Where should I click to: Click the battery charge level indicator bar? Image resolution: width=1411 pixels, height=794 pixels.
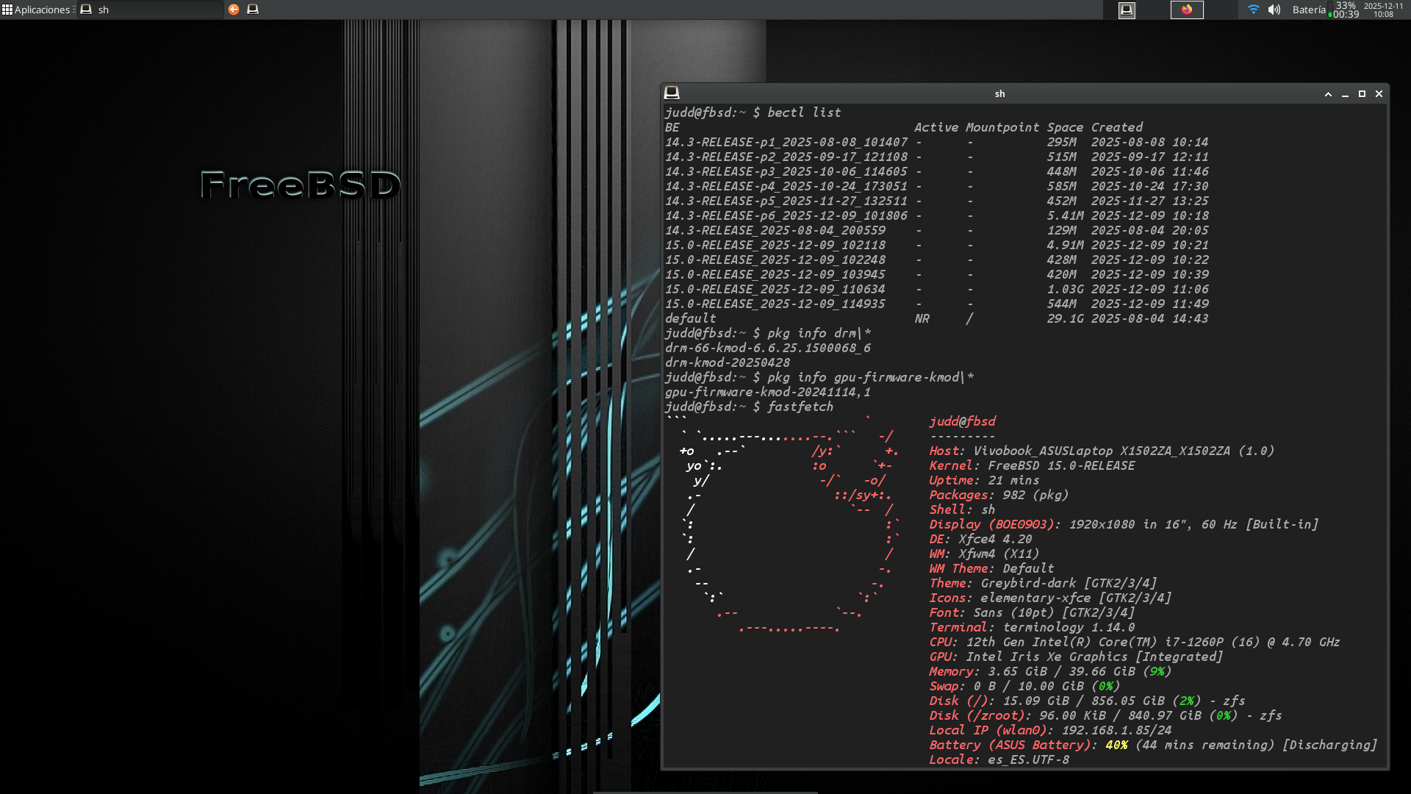1329,10
